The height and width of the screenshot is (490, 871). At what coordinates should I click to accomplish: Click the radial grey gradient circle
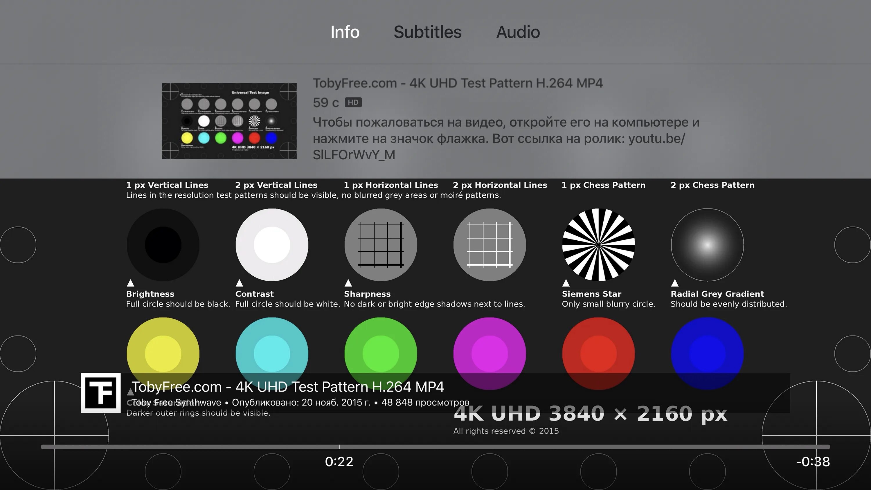tap(707, 244)
